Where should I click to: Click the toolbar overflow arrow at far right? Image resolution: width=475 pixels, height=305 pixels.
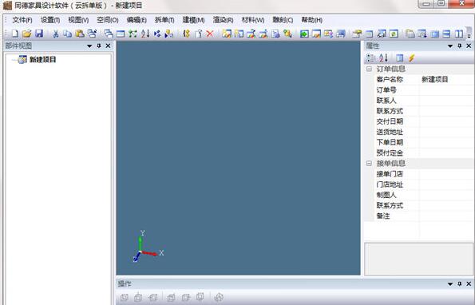pos(469,36)
